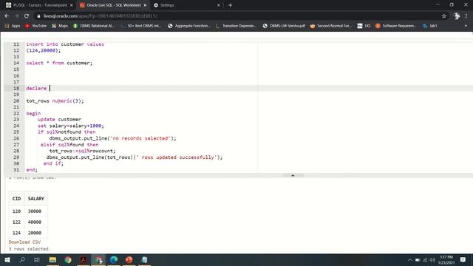Open Task View in the taskbar
The height and width of the screenshot is (266, 473).
[37, 259]
